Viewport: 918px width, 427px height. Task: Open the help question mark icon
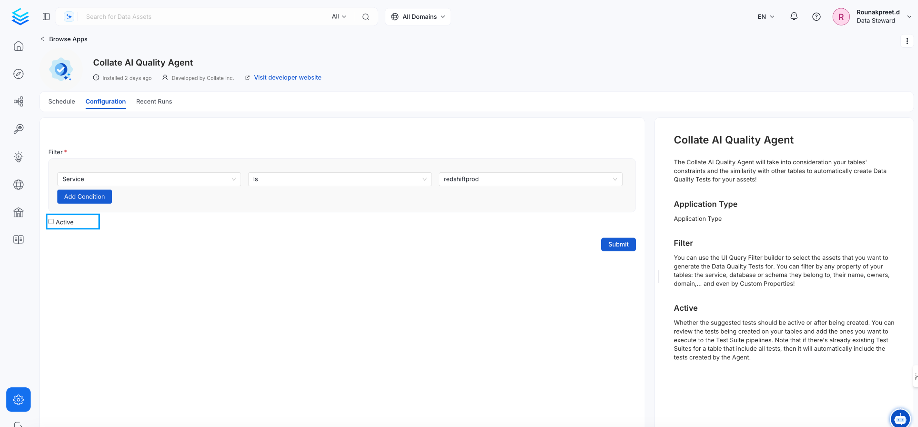(x=816, y=16)
